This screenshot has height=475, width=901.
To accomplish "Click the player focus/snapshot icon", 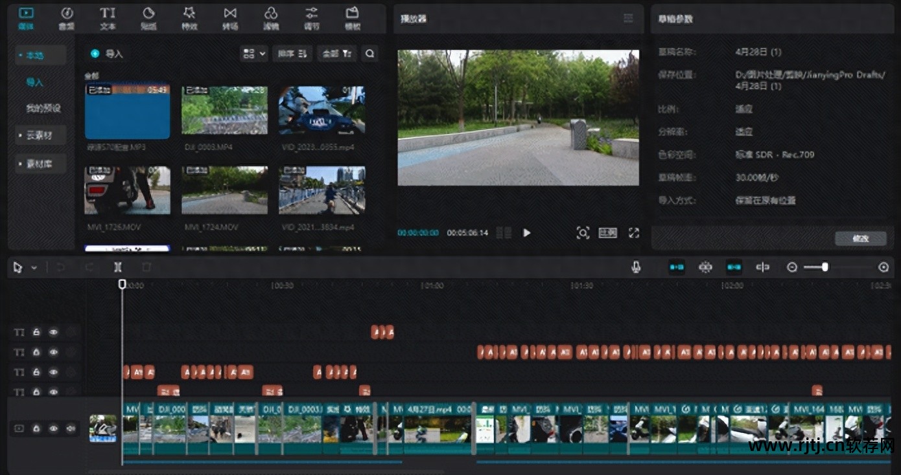I will coord(582,233).
